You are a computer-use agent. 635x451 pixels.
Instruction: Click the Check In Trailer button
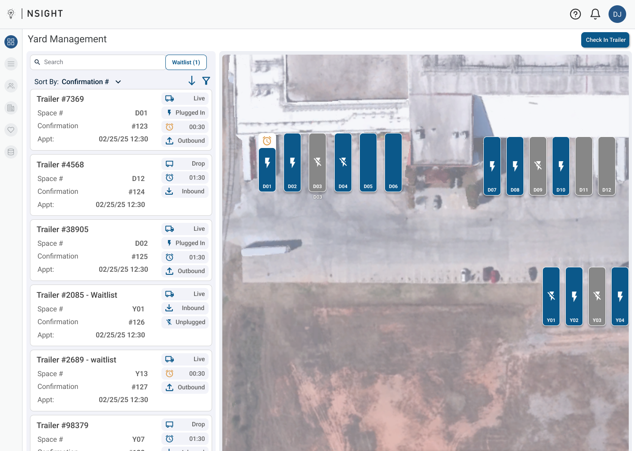[605, 40]
